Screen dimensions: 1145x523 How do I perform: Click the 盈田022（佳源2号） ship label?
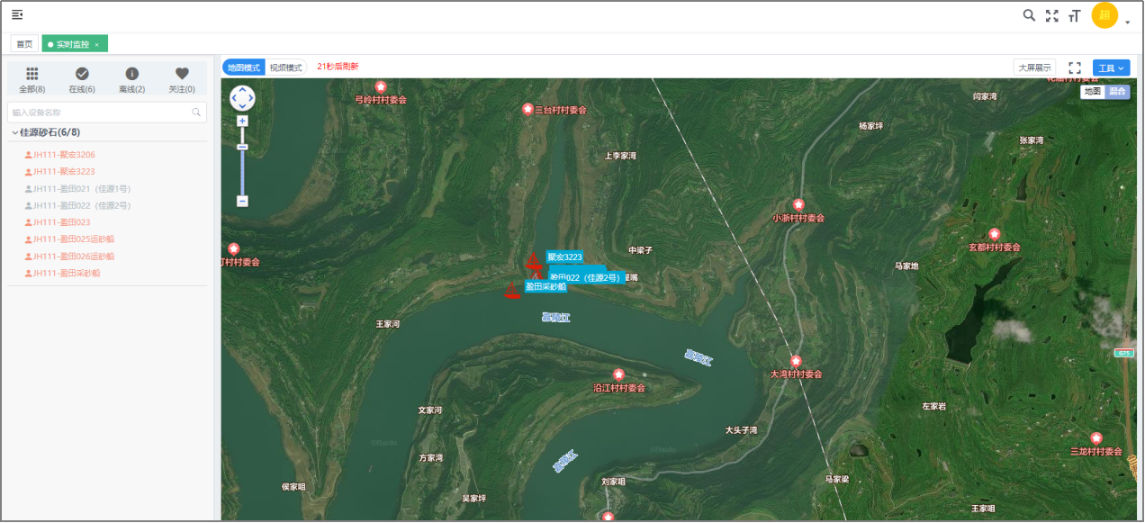click(x=585, y=277)
